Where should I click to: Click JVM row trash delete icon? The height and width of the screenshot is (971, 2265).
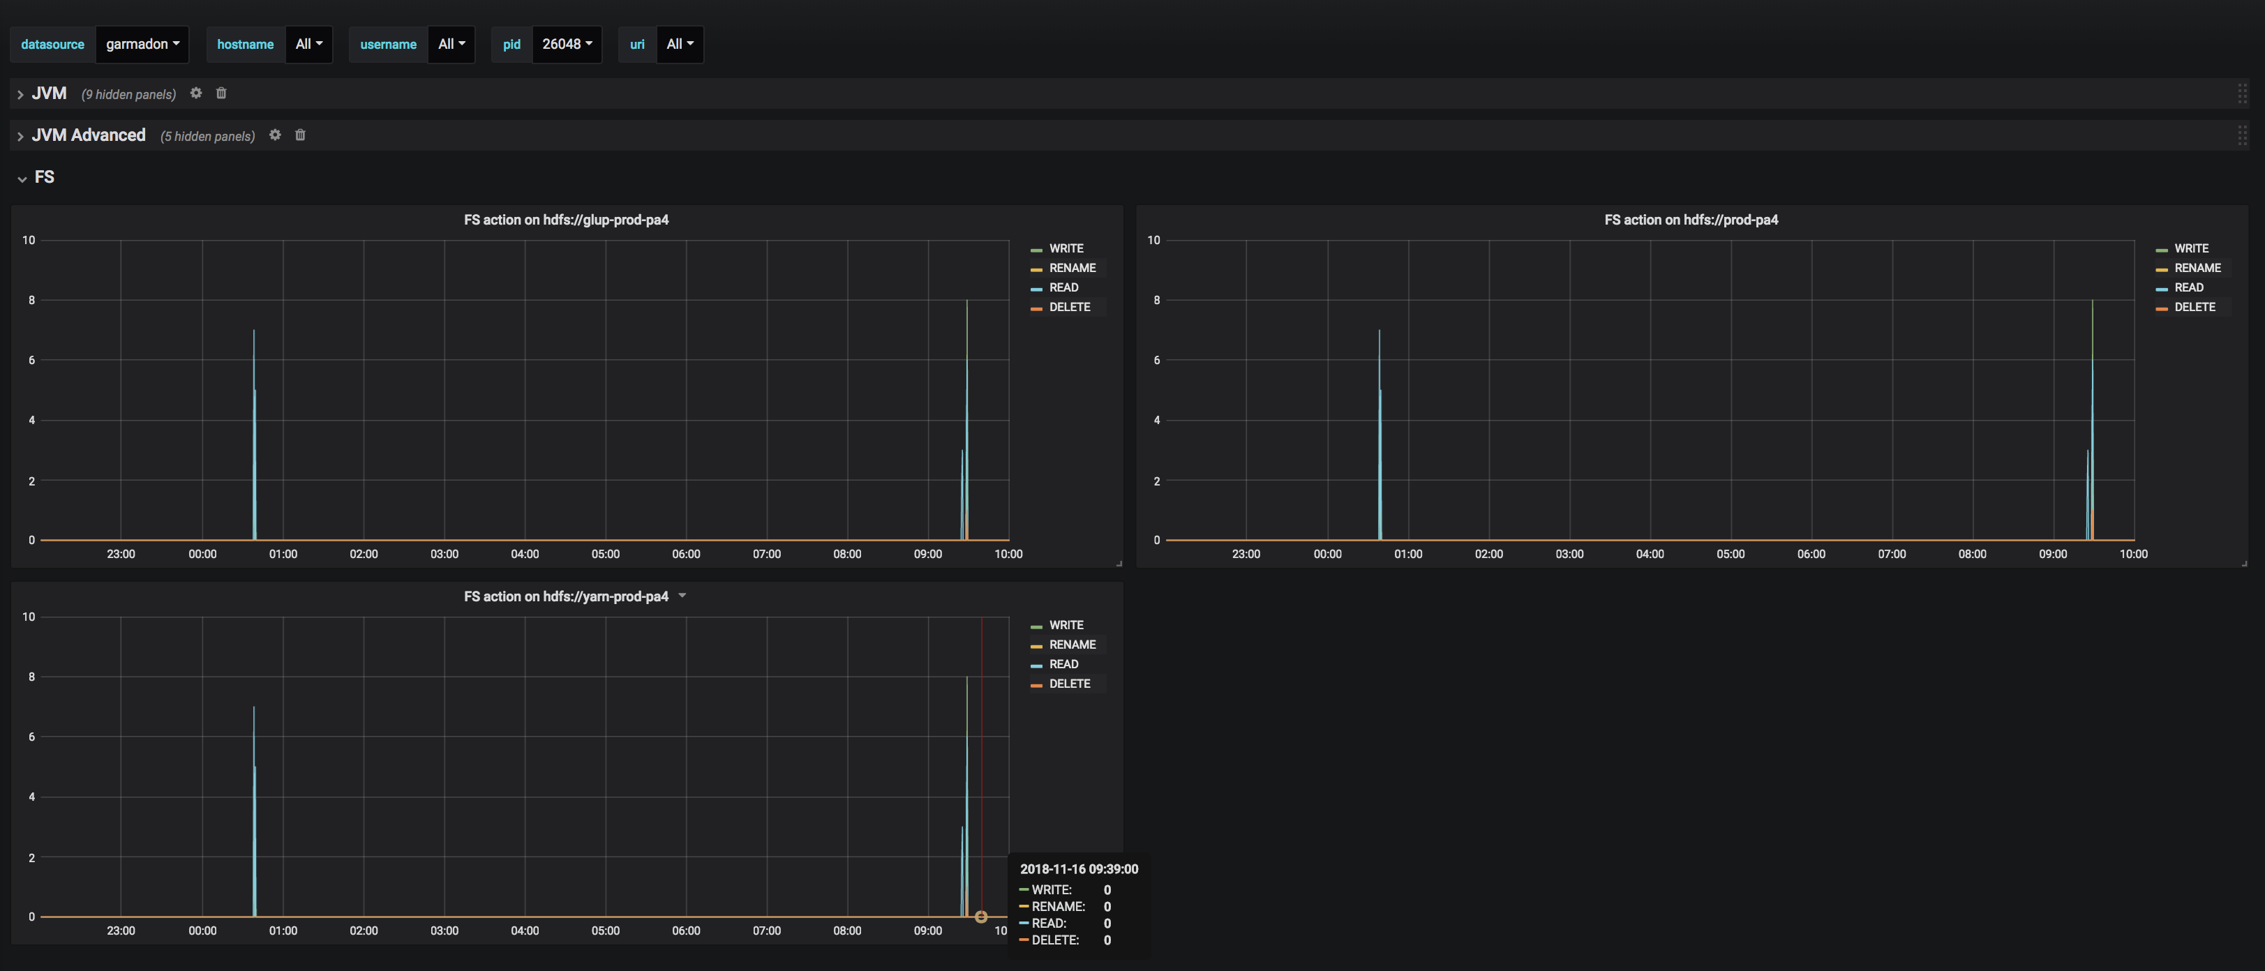click(222, 93)
